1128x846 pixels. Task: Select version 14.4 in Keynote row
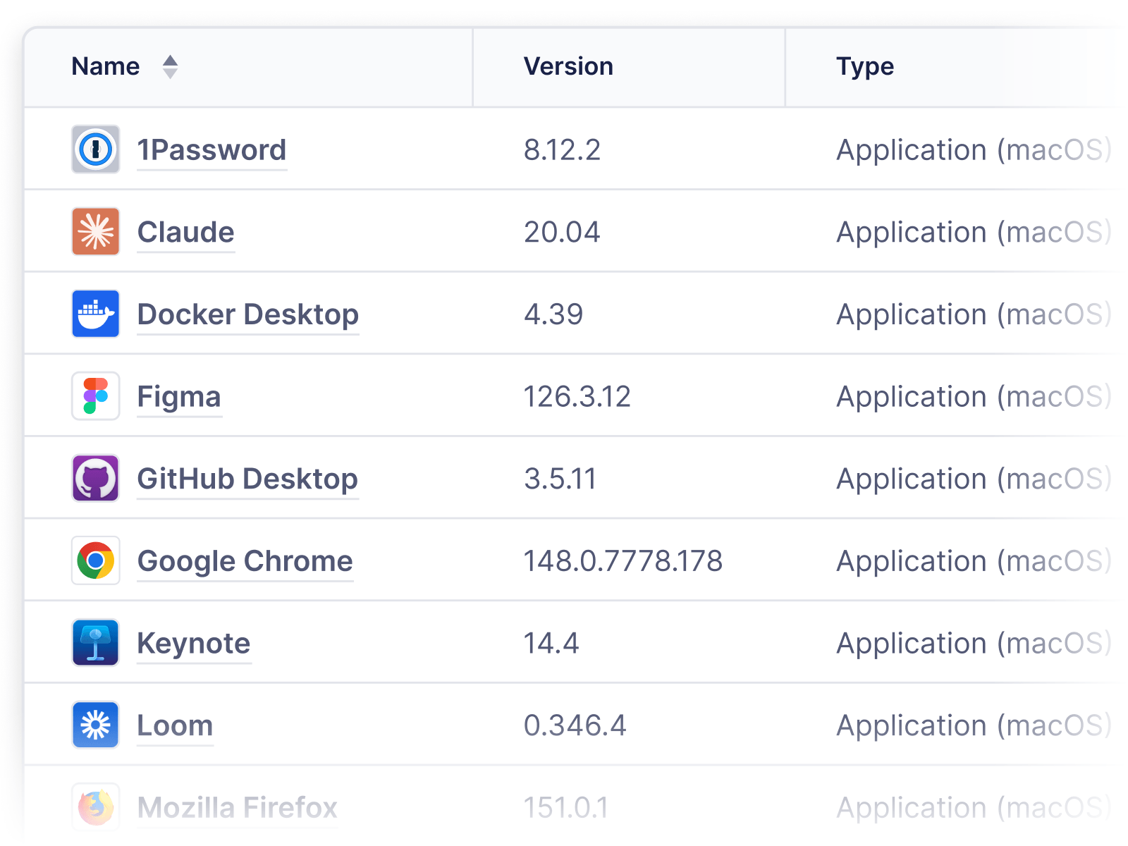[551, 644]
